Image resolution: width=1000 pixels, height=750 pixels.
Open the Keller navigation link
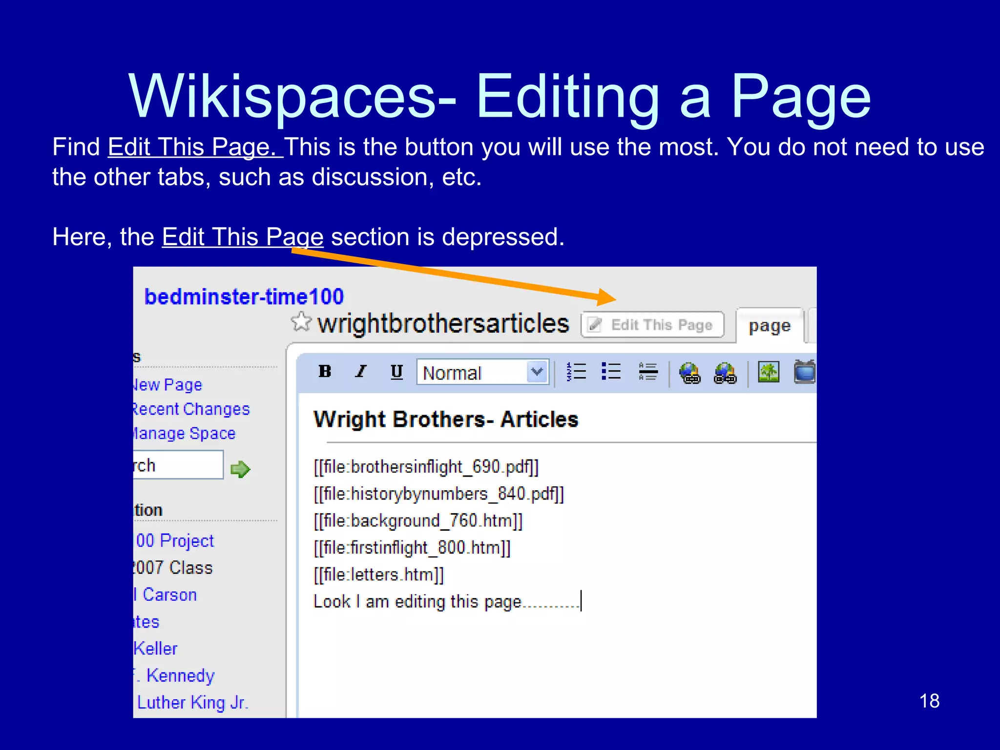pos(156,648)
